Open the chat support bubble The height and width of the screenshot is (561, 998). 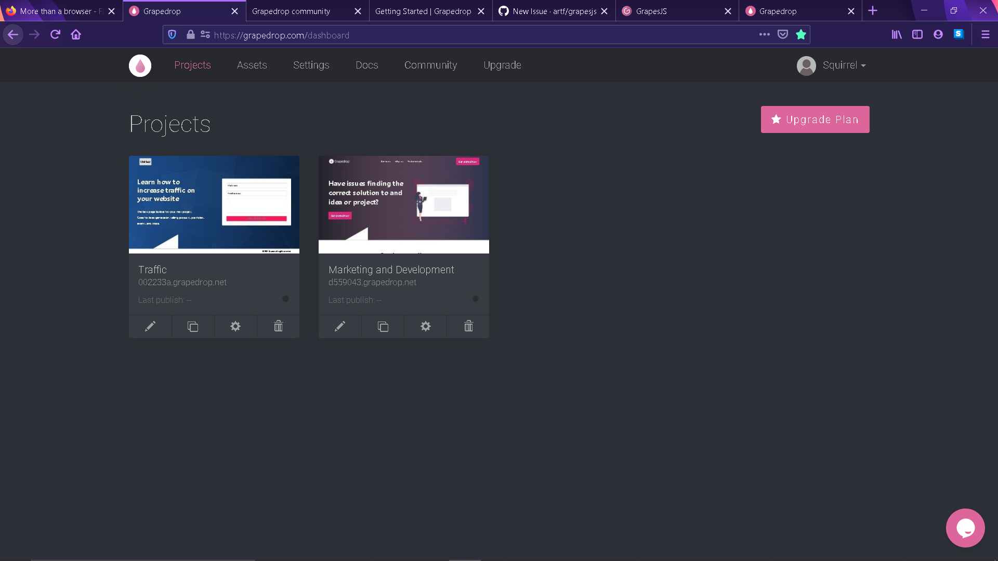[x=965, y=528]
